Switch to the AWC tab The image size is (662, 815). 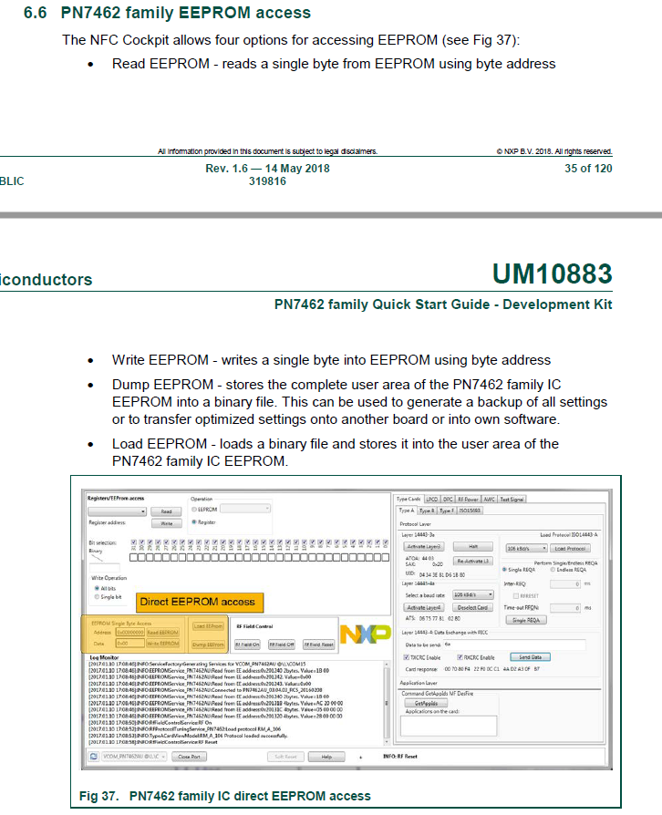click(x=490, y=499)
